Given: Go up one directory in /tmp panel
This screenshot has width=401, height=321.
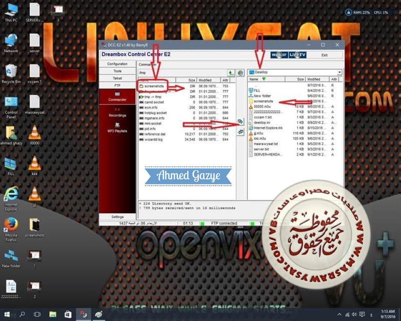Looking at the screenshot, I should tap(231, 73).
